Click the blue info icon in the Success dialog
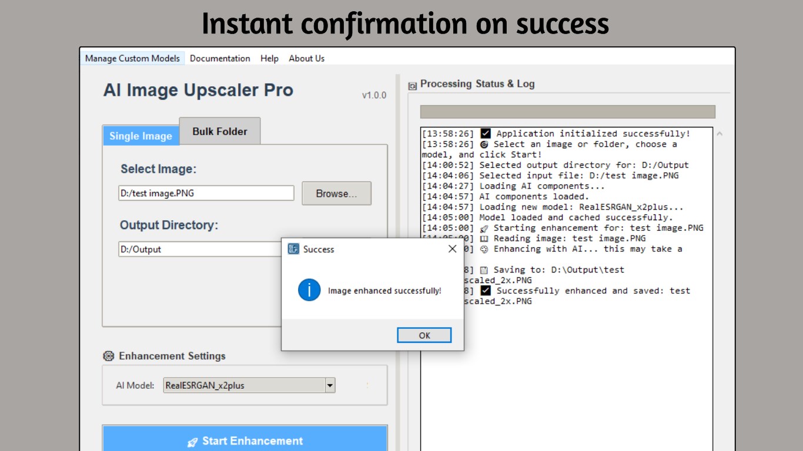The height and width of the screenshot is (451, 803). 309,290
